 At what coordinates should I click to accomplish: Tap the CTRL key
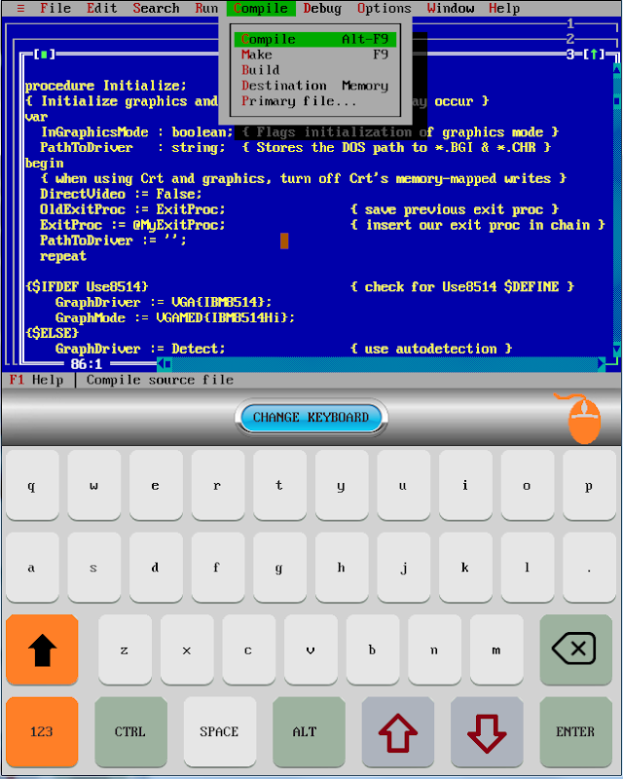[x=130, y=732]
